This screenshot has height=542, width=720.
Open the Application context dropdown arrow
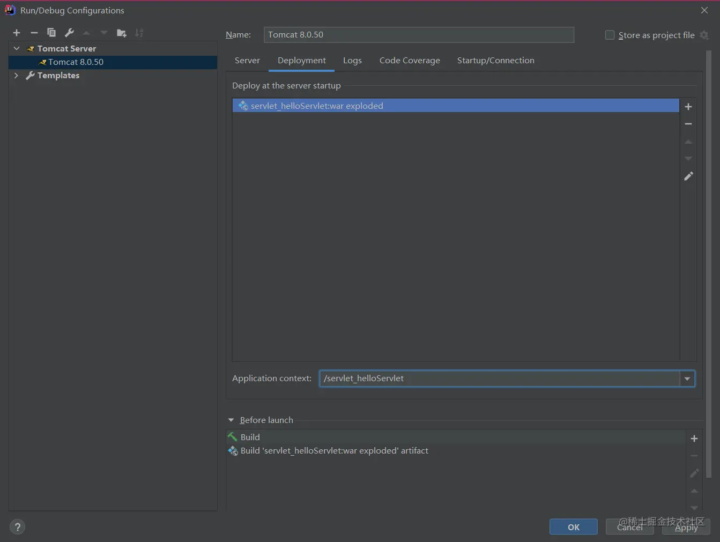click(x=687, y=378)
